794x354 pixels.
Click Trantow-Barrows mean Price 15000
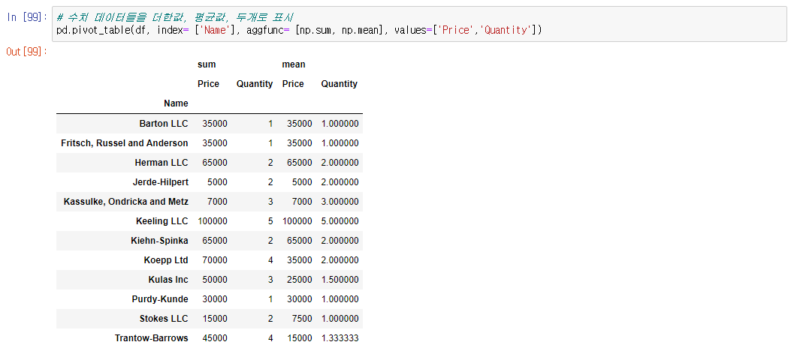(x=300, y=338)
